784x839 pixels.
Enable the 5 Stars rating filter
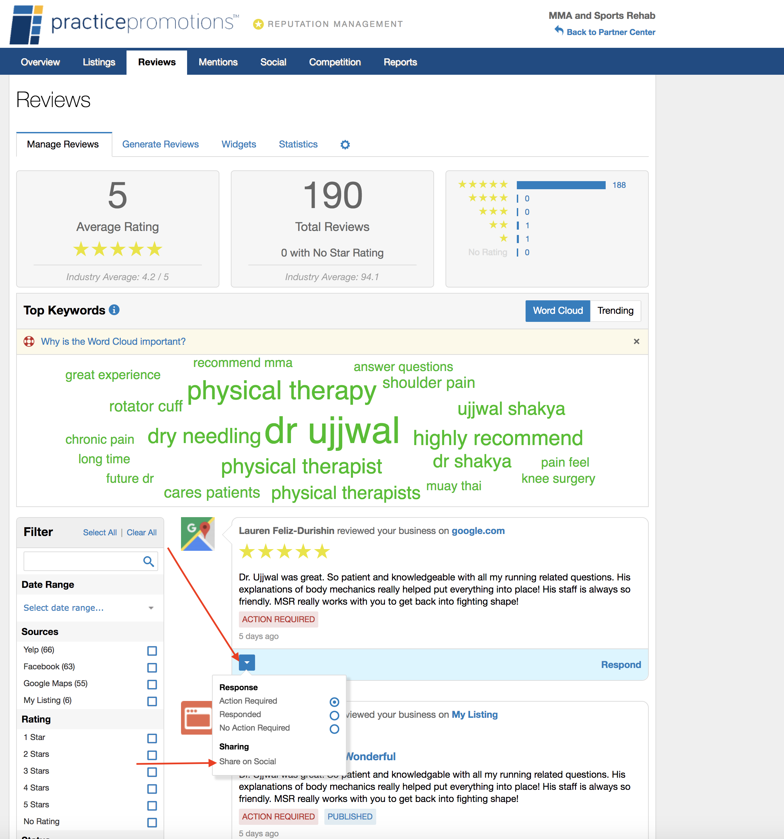(152, 806)
